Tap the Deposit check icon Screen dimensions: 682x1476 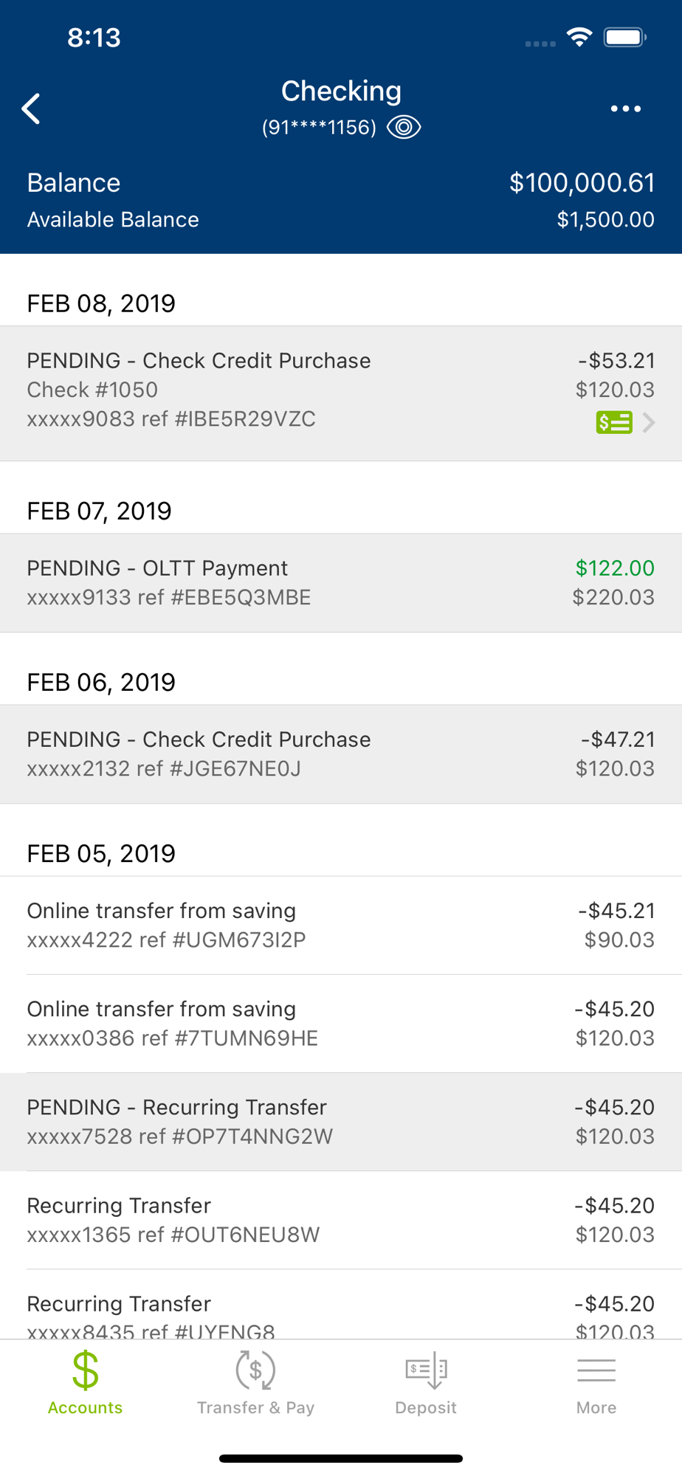pos(426,1370)
